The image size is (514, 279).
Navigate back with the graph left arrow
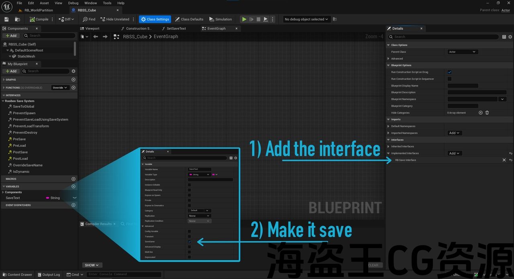pyautogui.click(x=96, y=36)
